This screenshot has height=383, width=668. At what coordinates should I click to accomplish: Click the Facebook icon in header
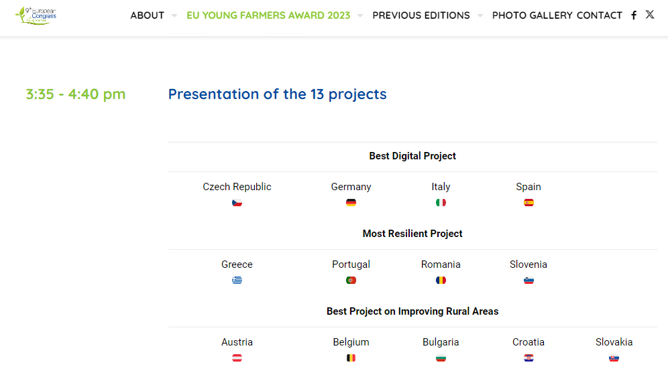point(634,15)
